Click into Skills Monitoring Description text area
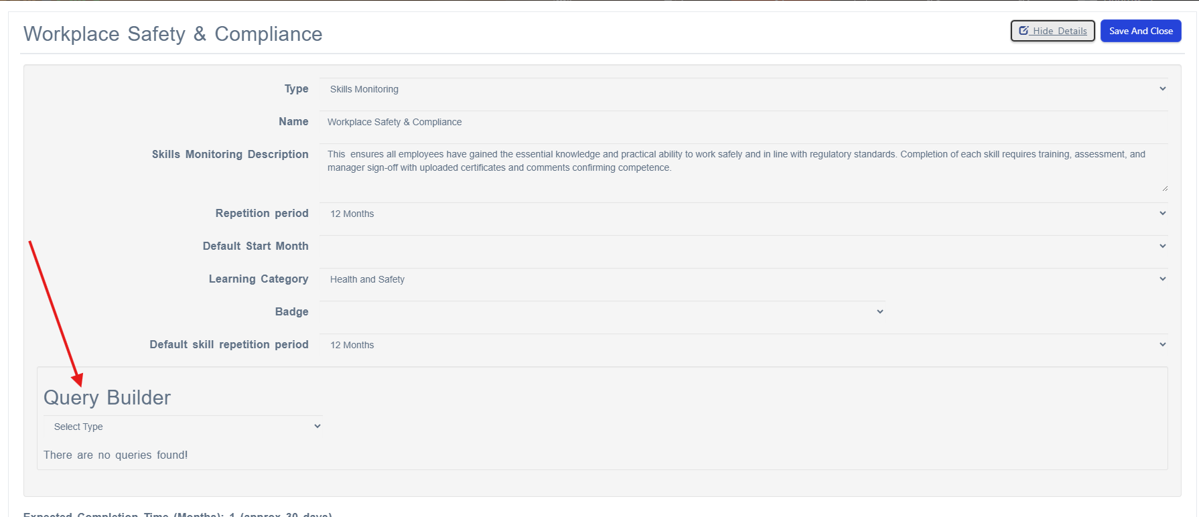Image resolution: width=1199 pixels, height=517 pixels. tap(744, 167)
